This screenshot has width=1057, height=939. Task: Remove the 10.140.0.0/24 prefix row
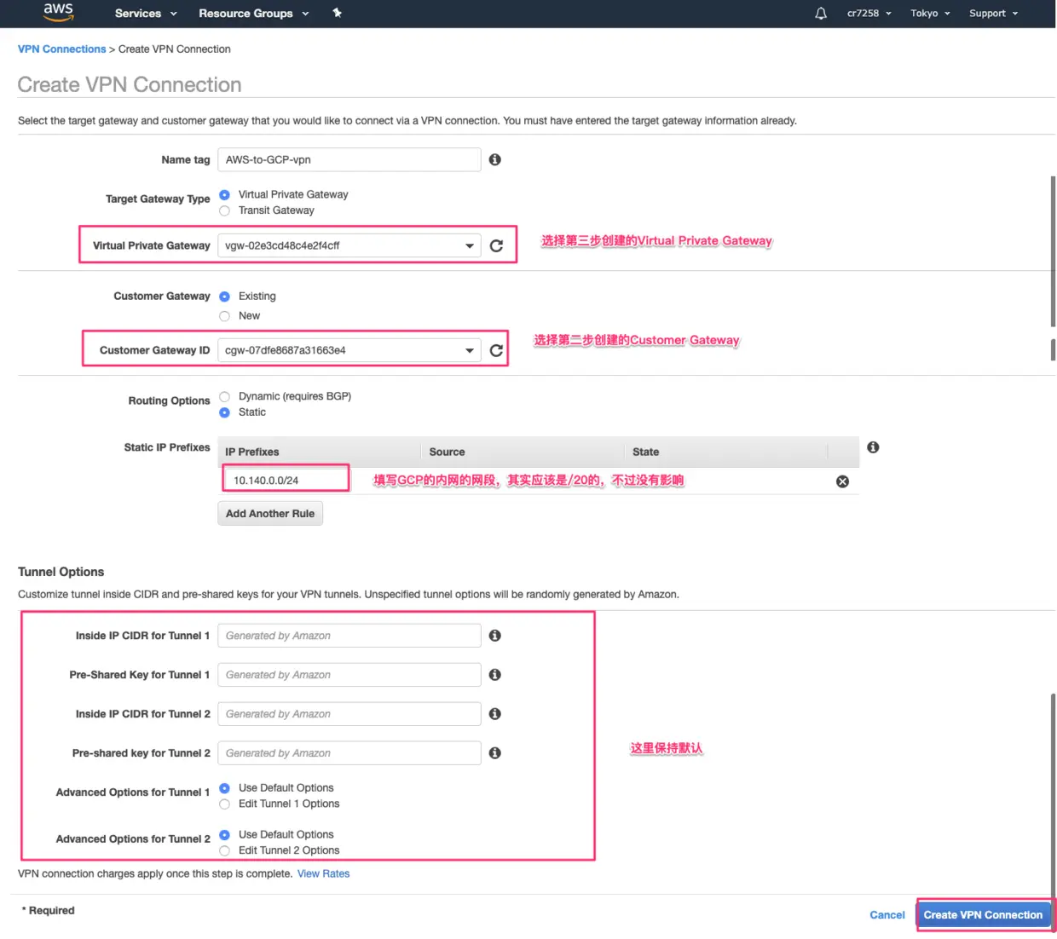pyautogui.click(x=843, y=481)
